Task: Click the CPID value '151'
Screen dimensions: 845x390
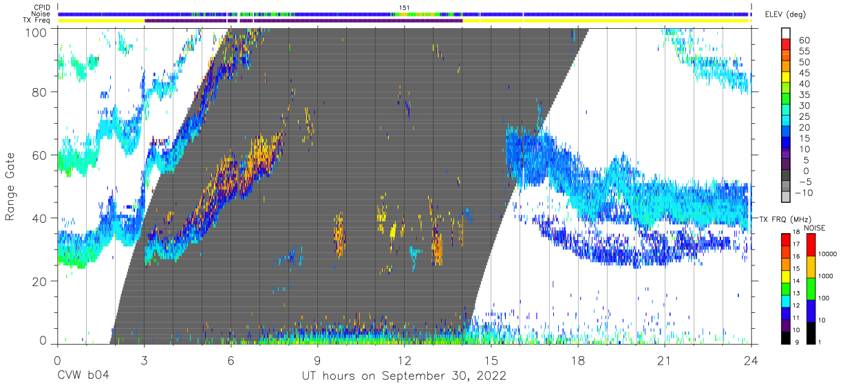Action: (x=404, y=8)
